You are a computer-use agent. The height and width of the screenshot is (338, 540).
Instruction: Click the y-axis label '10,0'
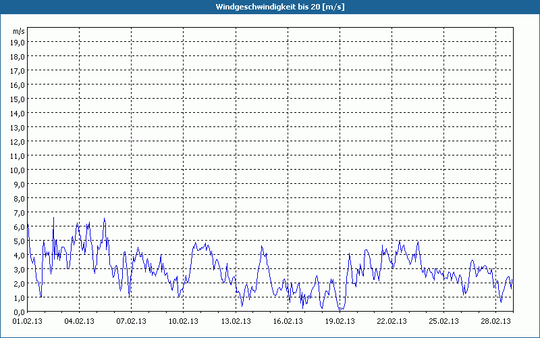tap(19, 170)
